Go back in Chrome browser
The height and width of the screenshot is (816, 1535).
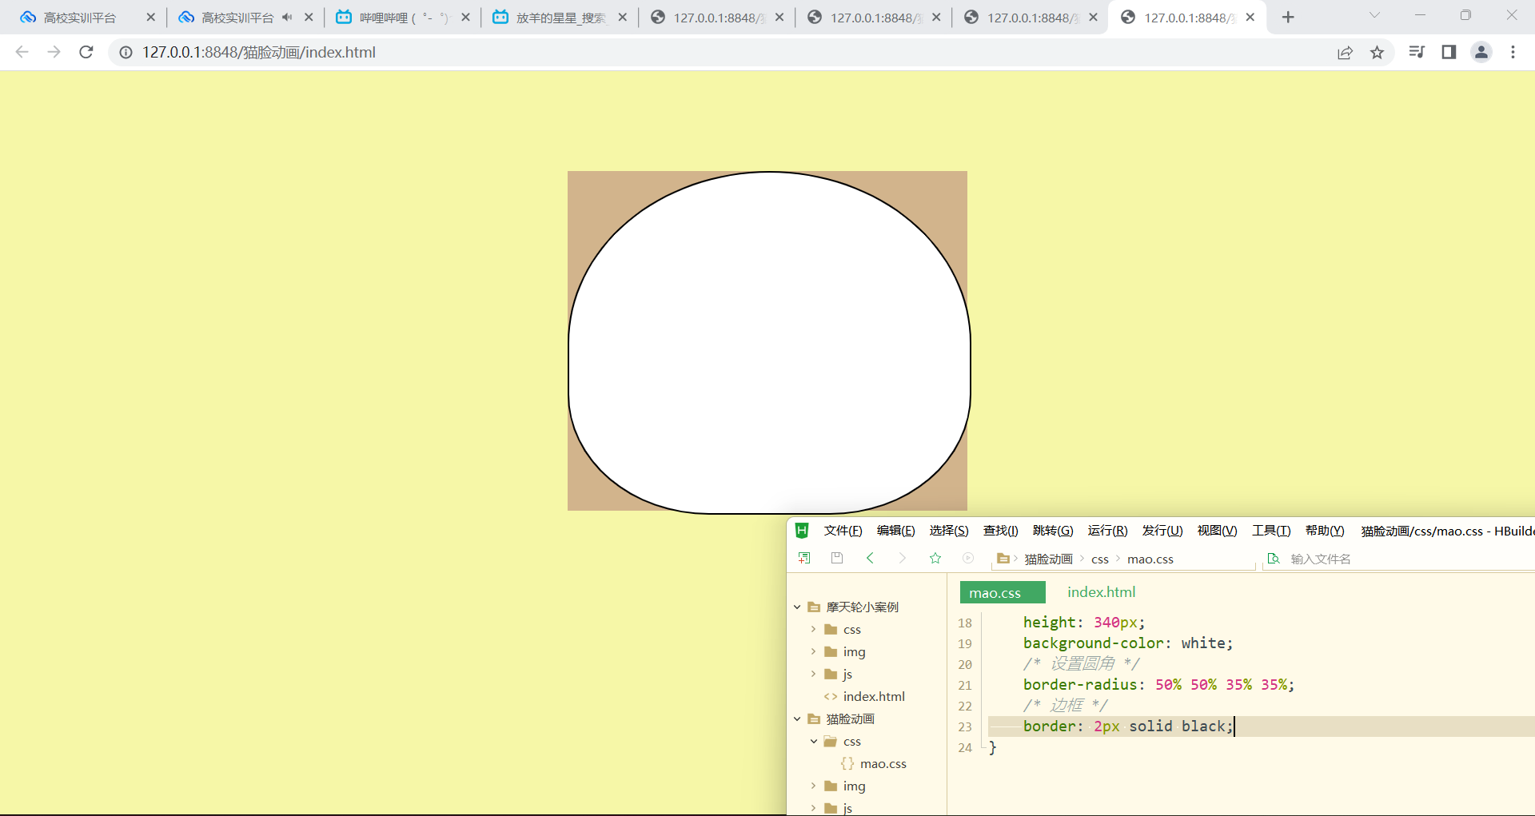[22, 52]
